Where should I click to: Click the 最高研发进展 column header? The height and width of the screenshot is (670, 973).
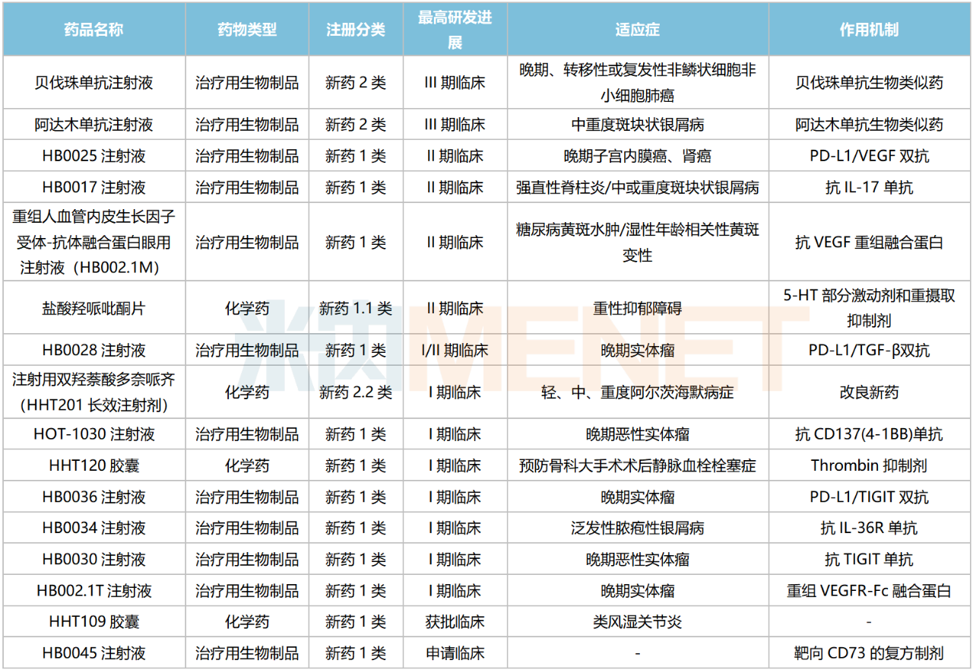[455, 30]
